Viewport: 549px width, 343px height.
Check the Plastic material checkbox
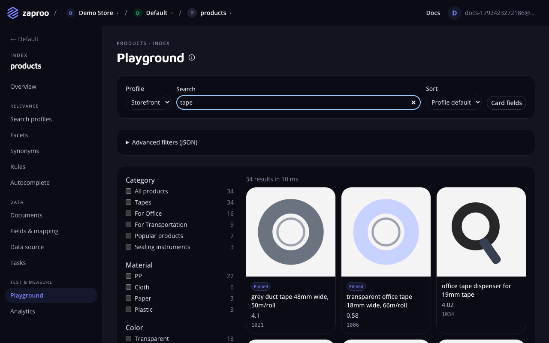(128, 310)
